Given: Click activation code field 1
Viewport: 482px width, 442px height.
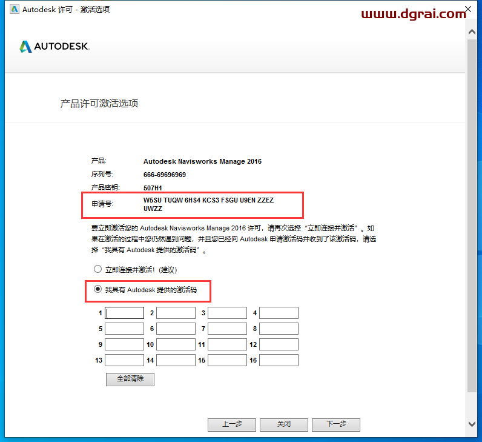Looking at the screenshot, I should pyautogui.click(x=125, y=313).
